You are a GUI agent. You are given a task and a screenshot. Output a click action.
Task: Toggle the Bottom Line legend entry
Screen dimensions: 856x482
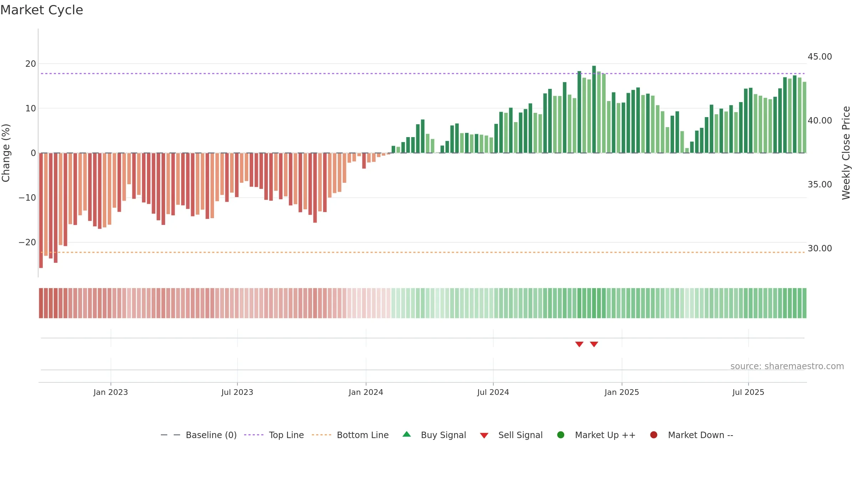[350, 435]
